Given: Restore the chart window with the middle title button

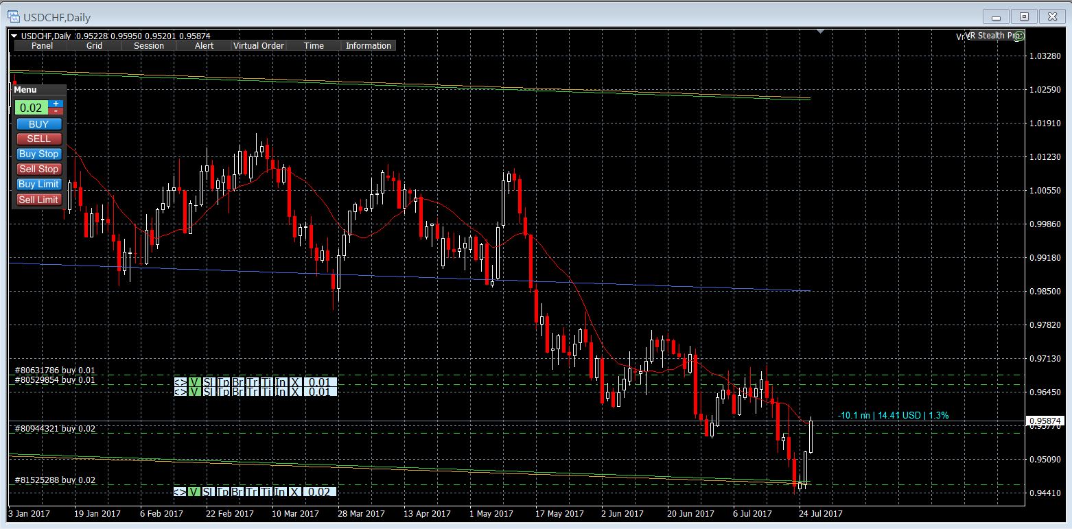Looking at the screenshot, I should (1025, 16).
